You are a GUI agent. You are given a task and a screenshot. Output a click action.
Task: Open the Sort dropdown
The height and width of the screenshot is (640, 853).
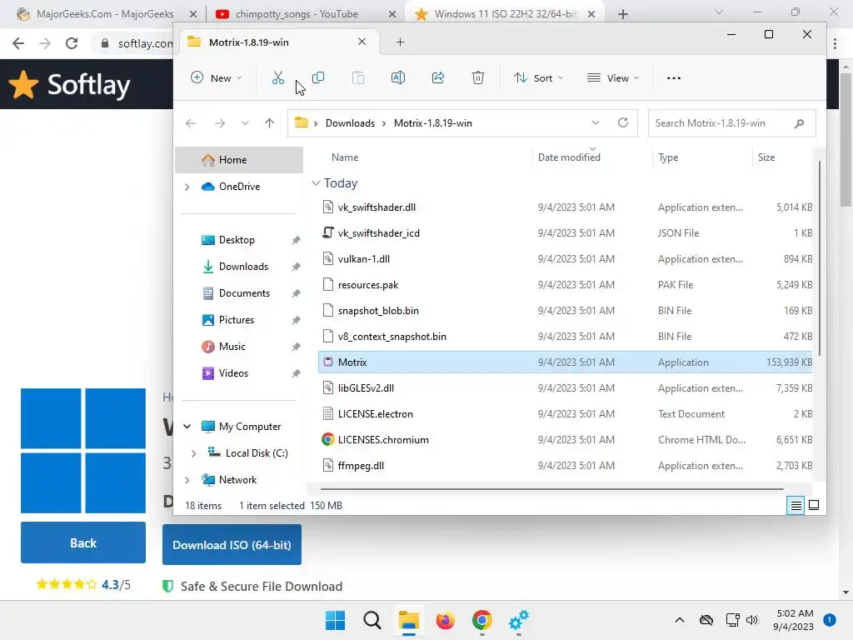tap(538, 77)
